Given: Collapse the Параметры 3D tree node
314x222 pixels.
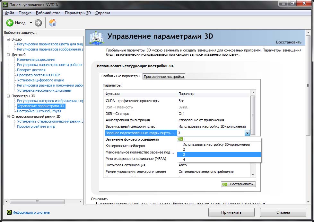Looking at the screenshot, I should [8, 96].
